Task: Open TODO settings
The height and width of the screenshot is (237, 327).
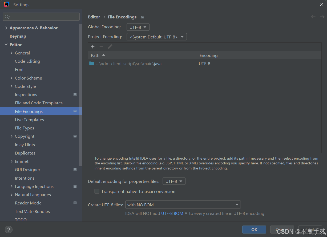Action: 21,220
